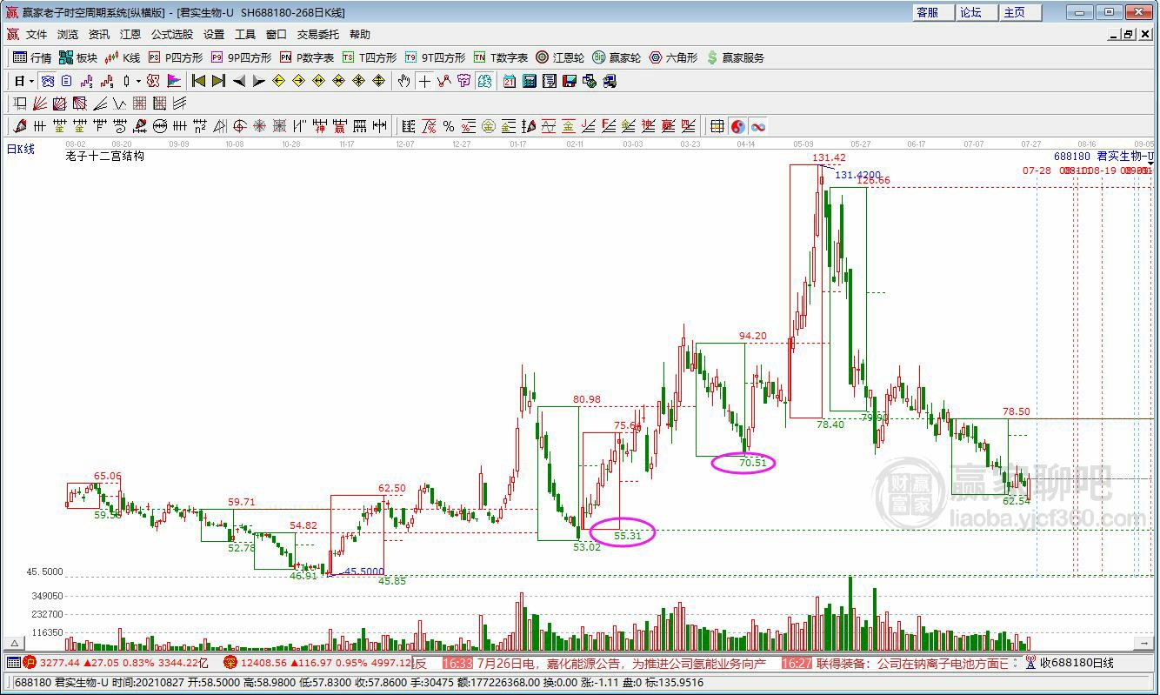Expand the period selector dropdown arrow
1160x695 pixels.
[31, 81]
